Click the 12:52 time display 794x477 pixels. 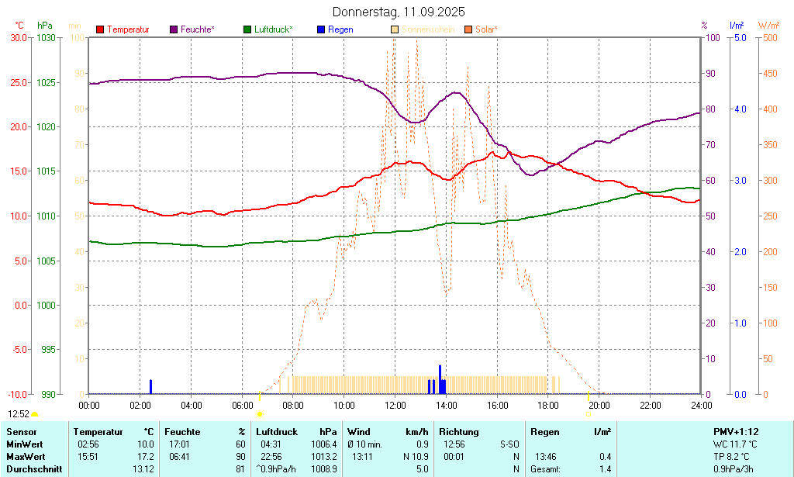point(19,414)
